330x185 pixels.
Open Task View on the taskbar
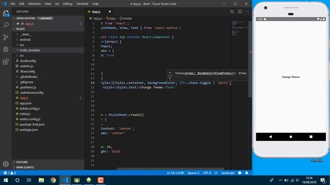29,180
